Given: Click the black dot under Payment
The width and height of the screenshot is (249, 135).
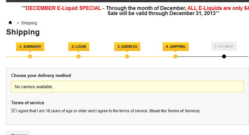Looking at the screenshot, I should click(x=224, y=56).
